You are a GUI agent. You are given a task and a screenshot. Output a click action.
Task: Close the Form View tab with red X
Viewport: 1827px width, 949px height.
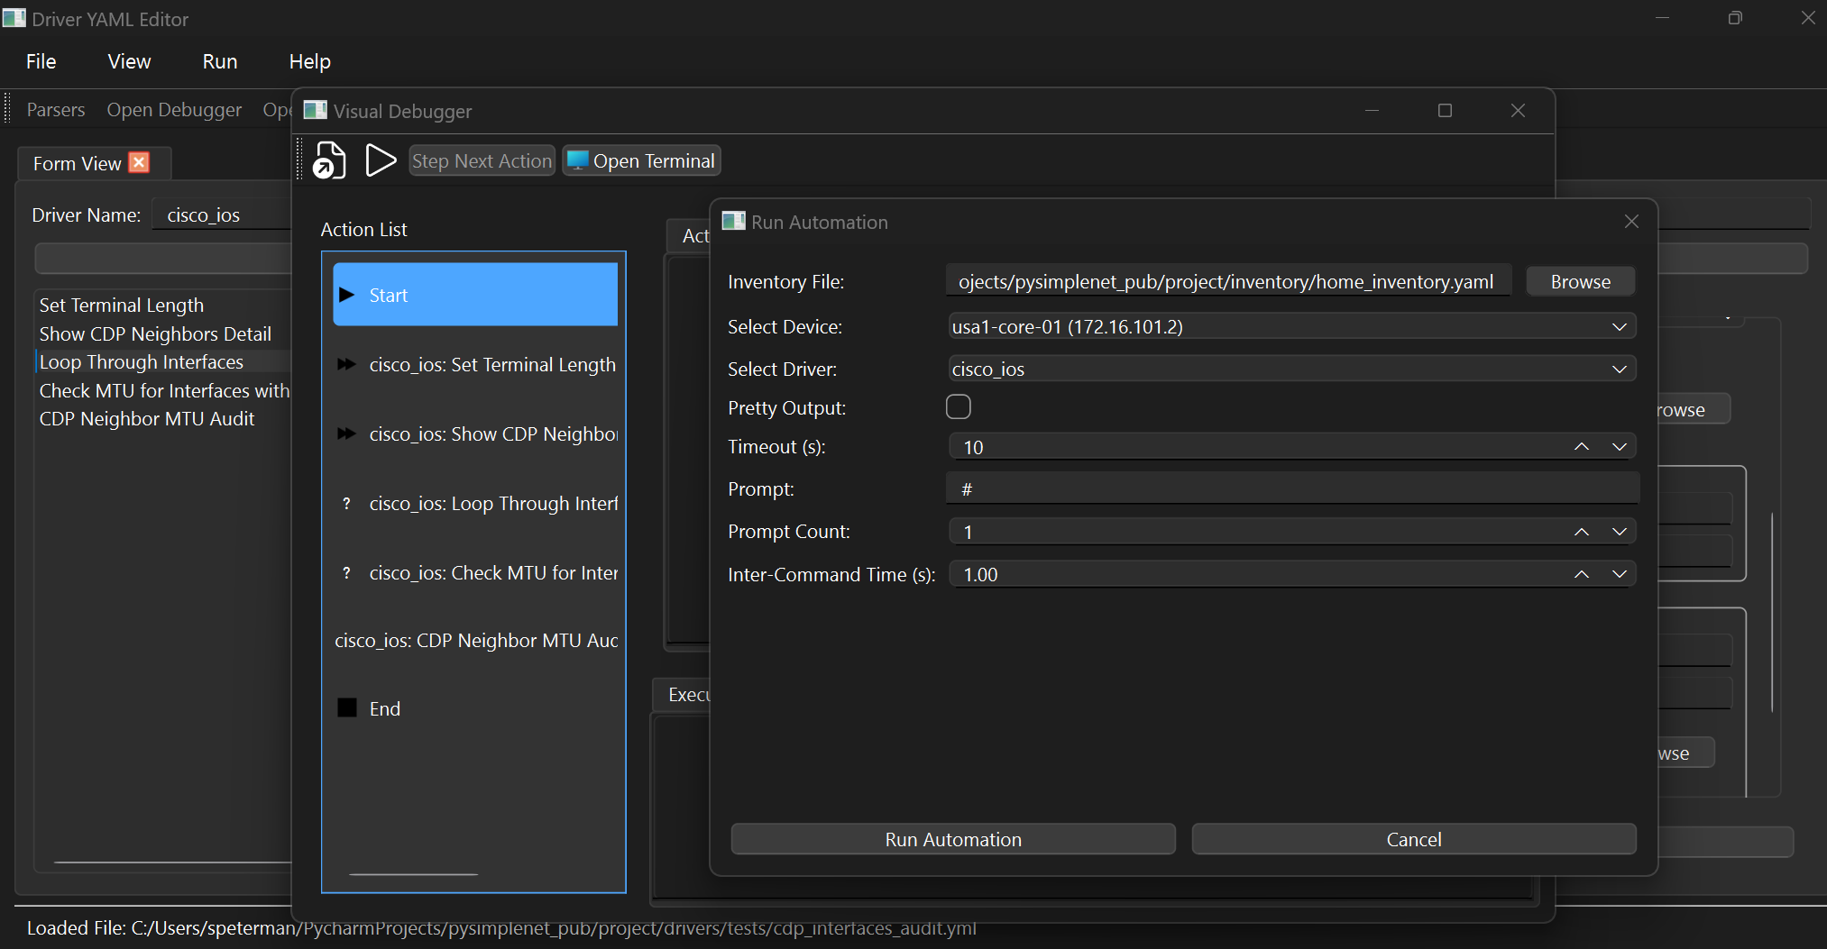click(x=139, y=162)
